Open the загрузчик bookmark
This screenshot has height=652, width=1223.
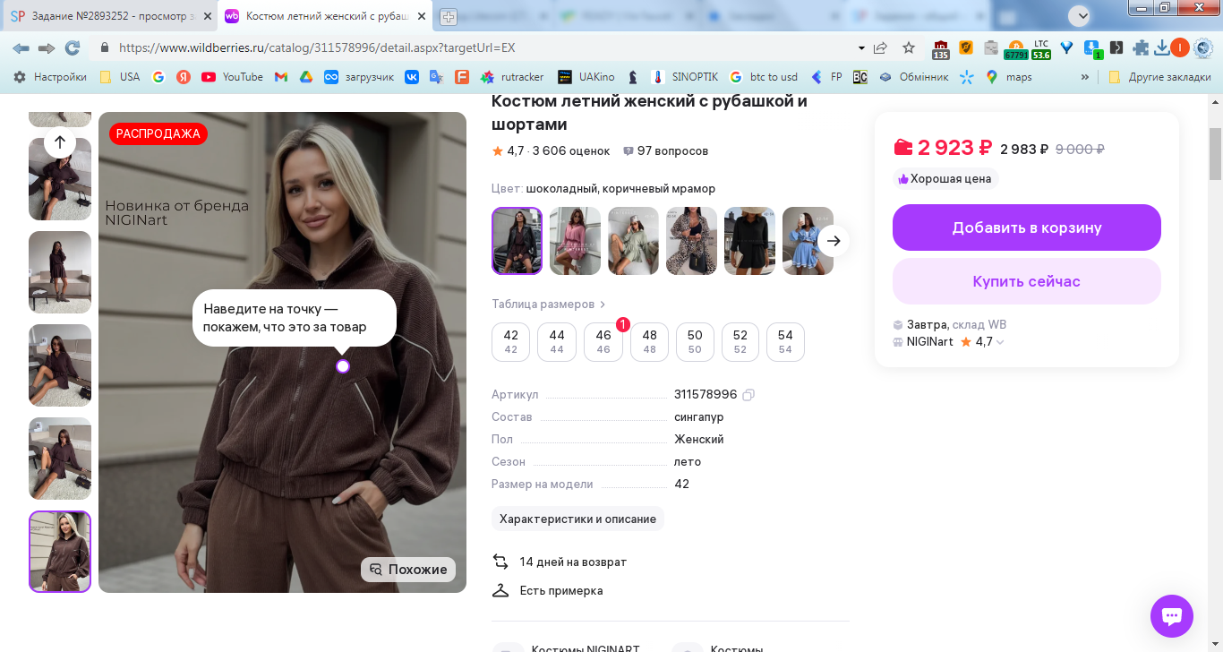pyautogui.click(x=359, y=77)
